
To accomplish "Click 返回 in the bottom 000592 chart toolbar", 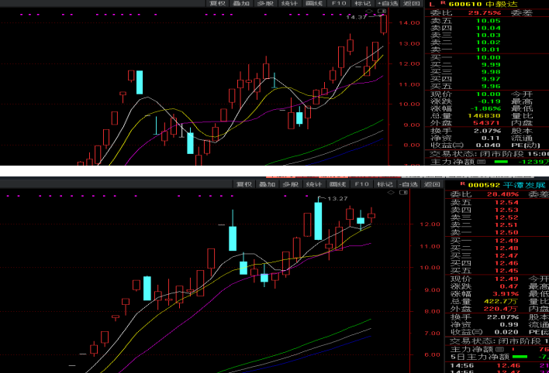I will coord(432,184).
